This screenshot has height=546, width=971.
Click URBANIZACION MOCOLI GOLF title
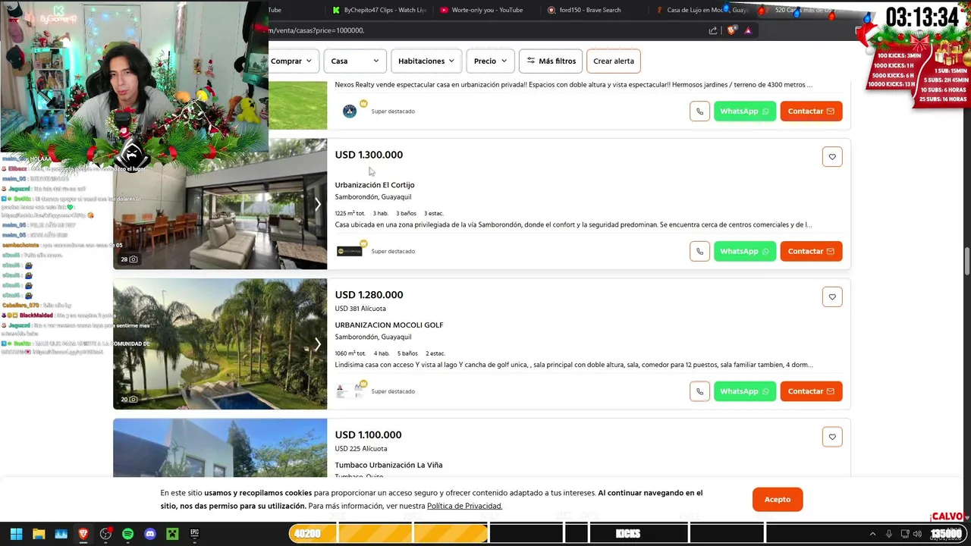(389, 325)
